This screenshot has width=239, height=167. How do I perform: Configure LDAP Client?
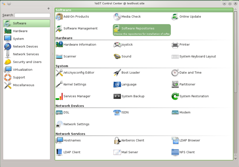pyautogui.click(x=68, y=152)
